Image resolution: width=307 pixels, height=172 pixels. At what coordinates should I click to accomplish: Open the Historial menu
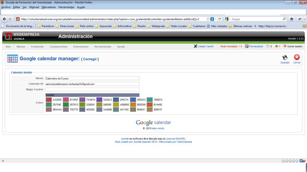click(34, 7)
